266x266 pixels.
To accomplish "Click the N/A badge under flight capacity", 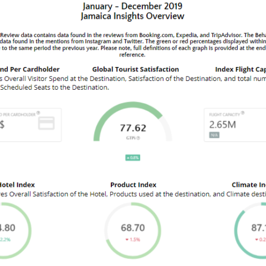I will pyautogui.click(x=214, y=135).
